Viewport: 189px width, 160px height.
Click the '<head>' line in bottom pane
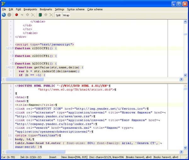point(22,101)
